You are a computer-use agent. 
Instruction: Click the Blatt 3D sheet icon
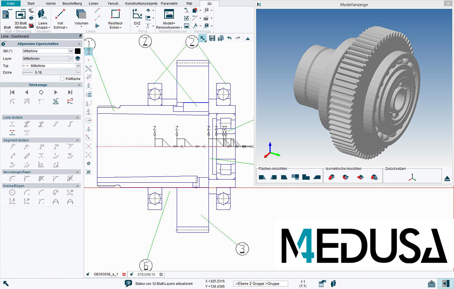pos(7,18)
